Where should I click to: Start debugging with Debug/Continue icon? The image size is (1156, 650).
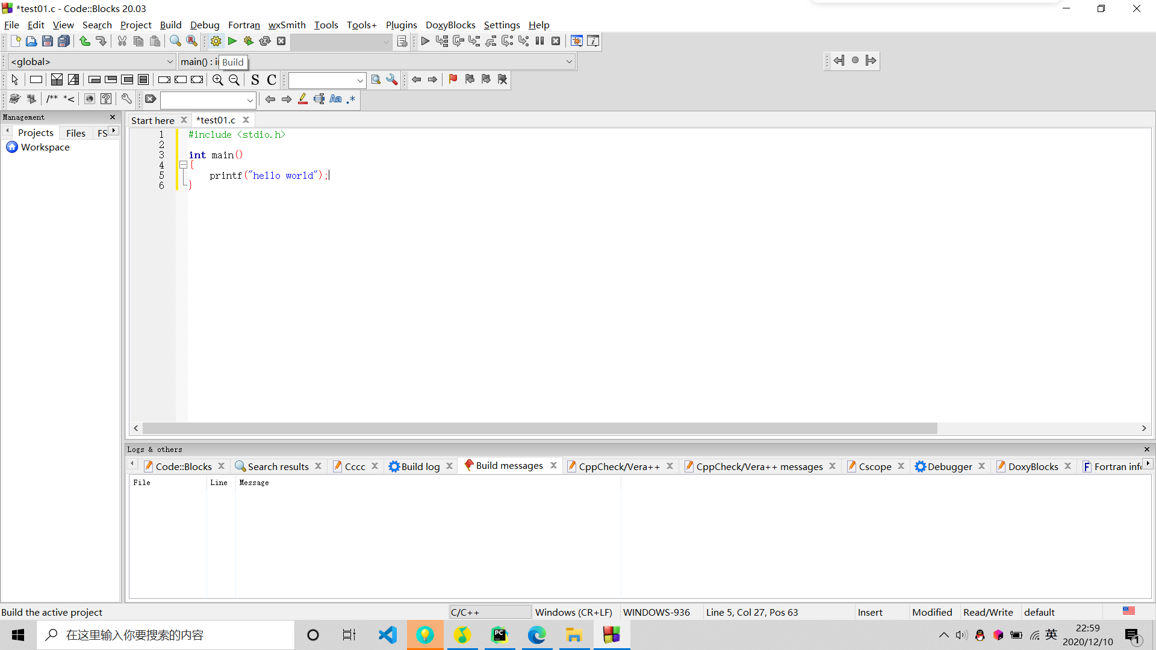coord(425,41)
